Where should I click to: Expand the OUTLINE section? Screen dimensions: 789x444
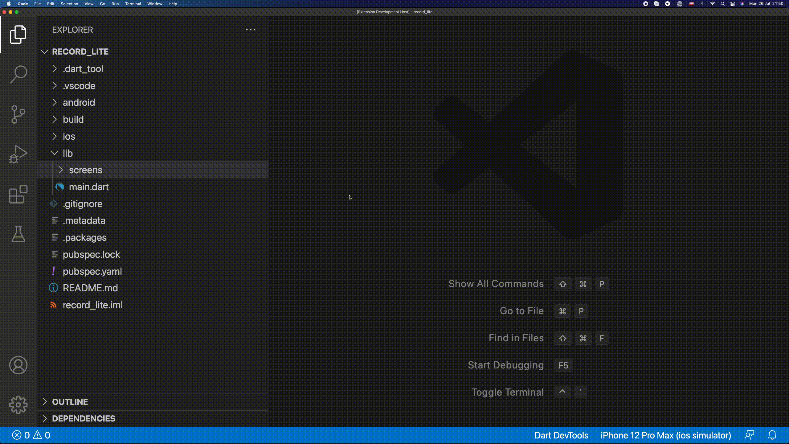pyautogui.click(x=70, y=402)
